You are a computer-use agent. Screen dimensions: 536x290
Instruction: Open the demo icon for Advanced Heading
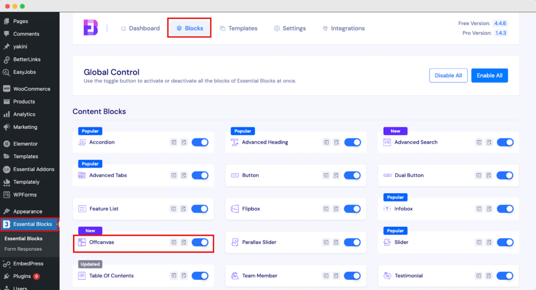327,142
